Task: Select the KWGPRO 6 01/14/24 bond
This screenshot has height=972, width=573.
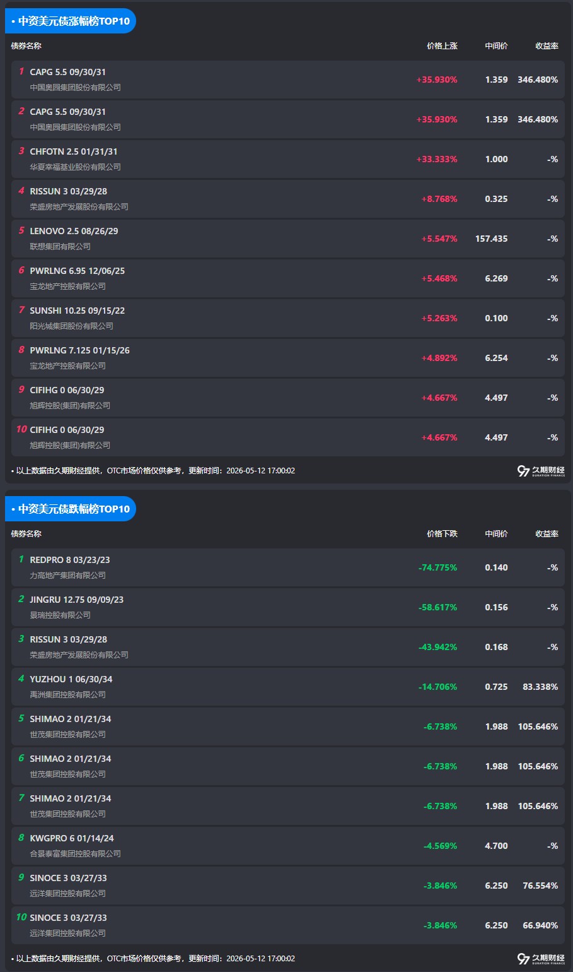Action: coord(72,838)
